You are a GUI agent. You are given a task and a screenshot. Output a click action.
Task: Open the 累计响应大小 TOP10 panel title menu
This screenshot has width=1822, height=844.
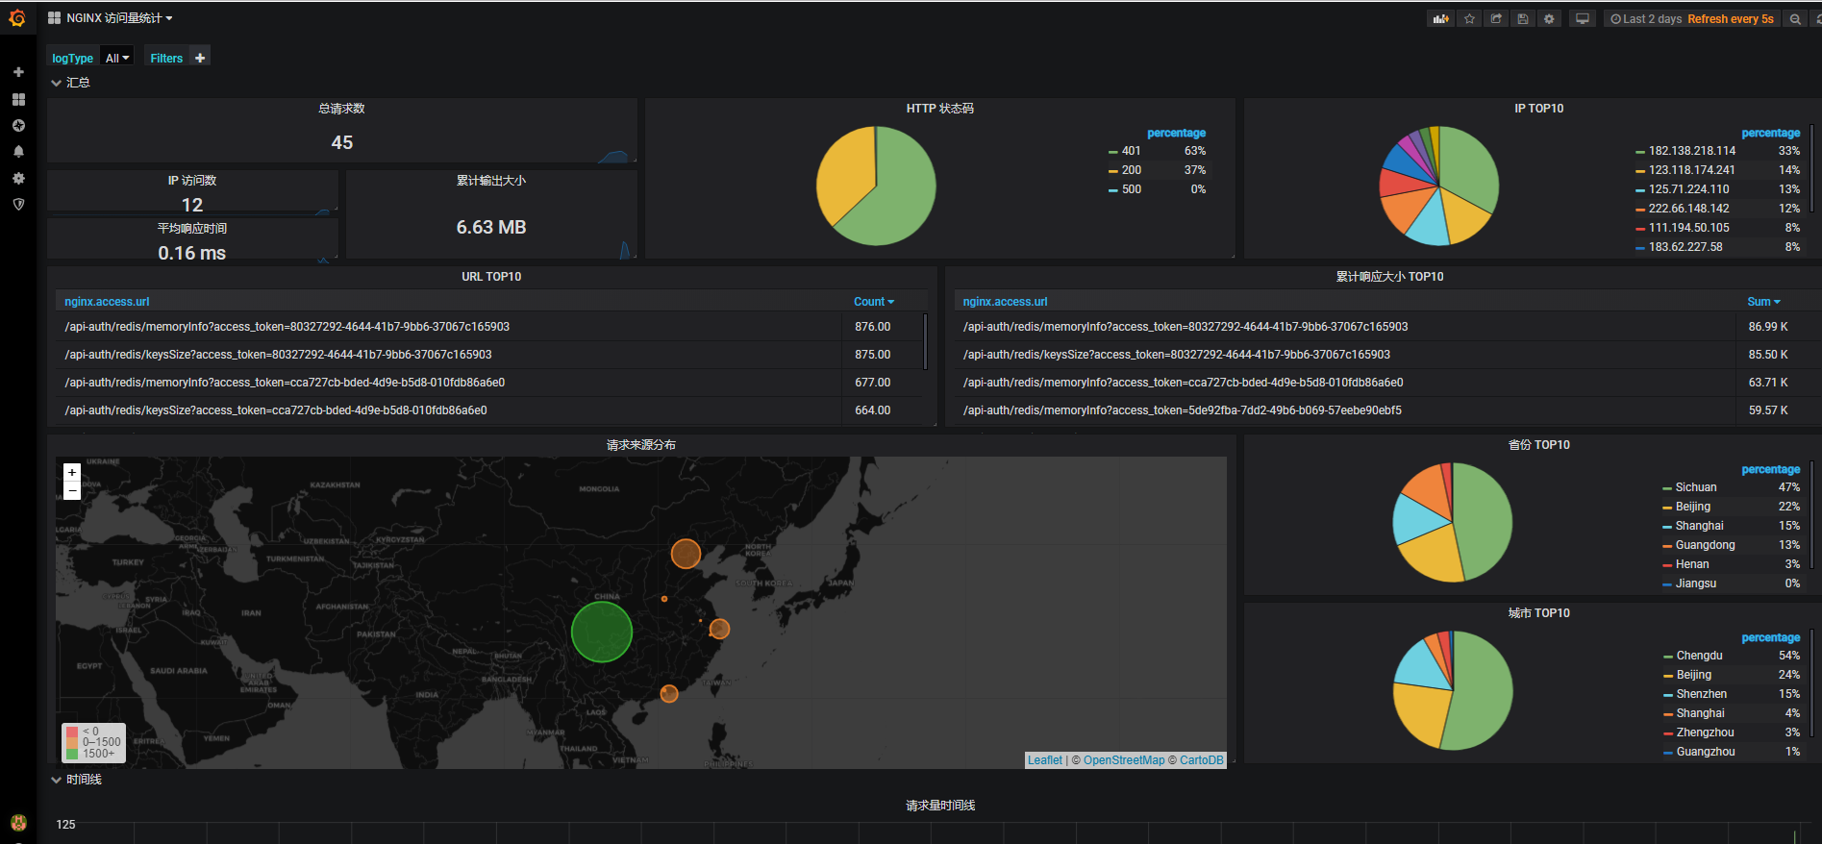click(x=1389, y=277)
